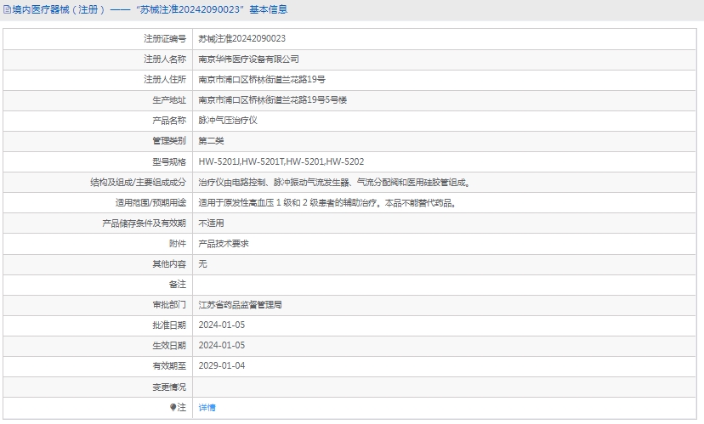Click the product name 脉冲气压治疗仪

tap(227, 121)
